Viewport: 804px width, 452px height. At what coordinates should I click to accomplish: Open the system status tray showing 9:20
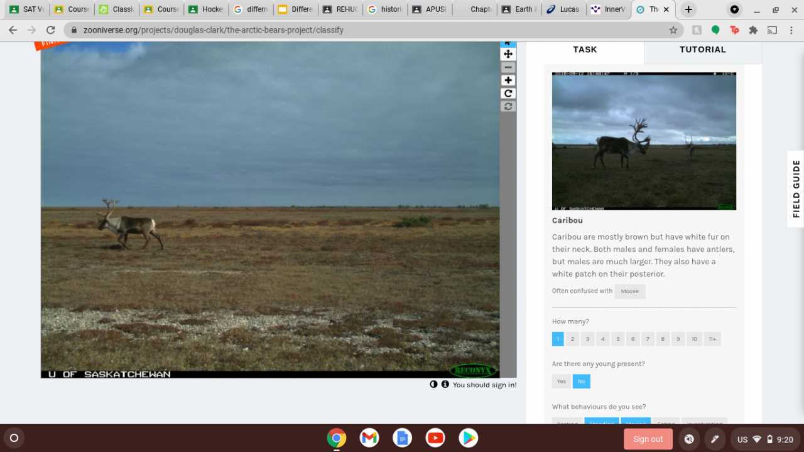tap(764, 439)
